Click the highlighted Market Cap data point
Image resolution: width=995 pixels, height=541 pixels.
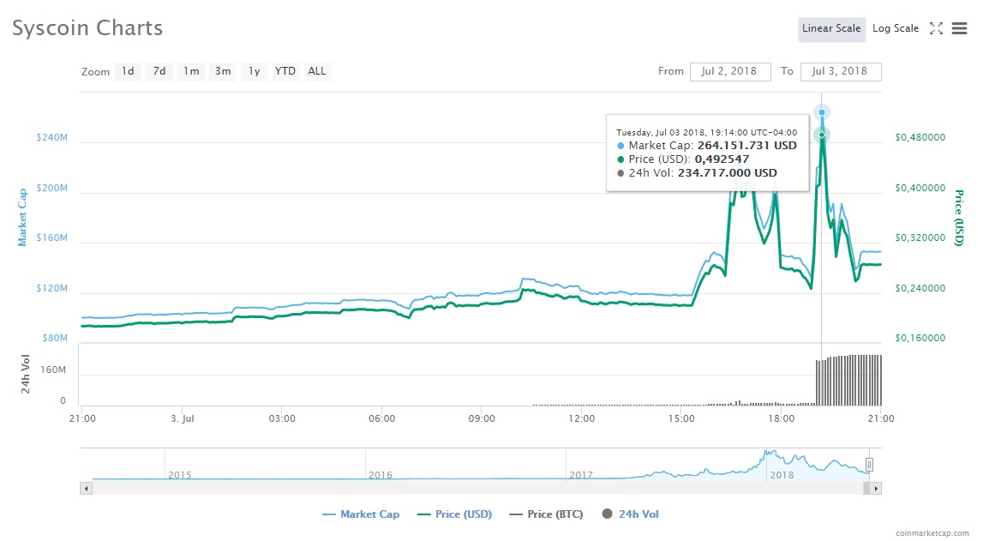tap(822, 112)
